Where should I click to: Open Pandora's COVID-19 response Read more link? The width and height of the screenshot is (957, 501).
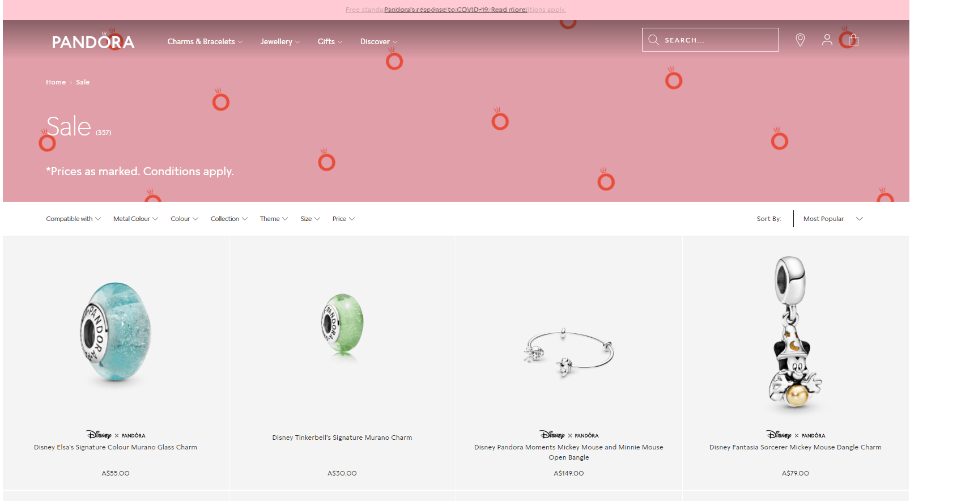(455, 10)
